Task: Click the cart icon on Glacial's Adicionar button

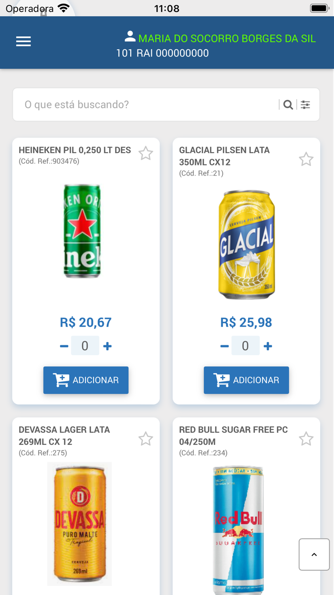Action: [x=221, y=380]
